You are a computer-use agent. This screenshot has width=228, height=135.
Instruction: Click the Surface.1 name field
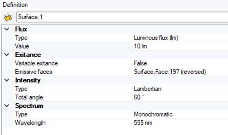pos(122,17)
